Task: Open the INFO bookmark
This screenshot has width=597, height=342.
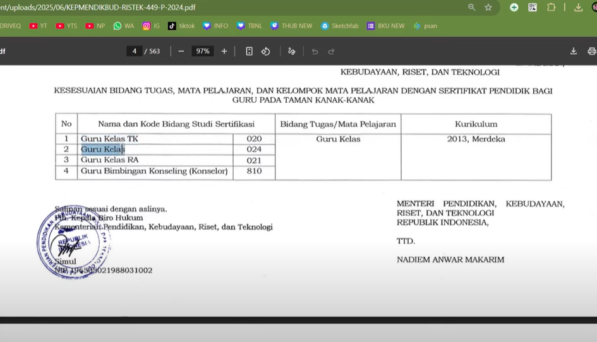Action: click(215, 26)
